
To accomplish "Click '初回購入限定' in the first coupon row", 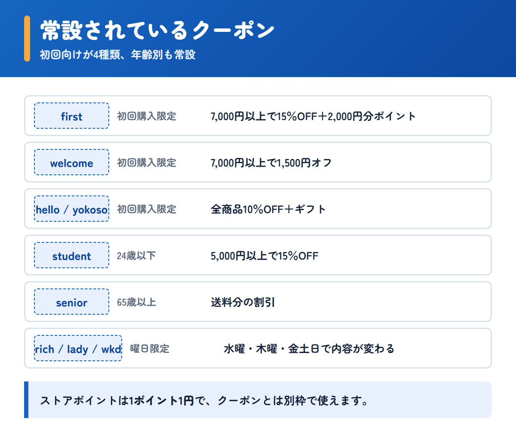I will tap(147, 116).
